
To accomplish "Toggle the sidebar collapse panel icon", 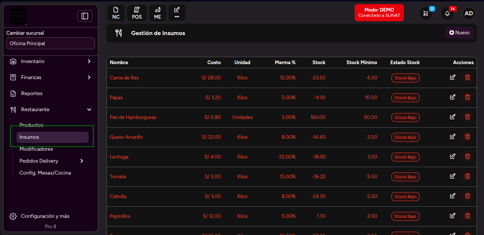I will [85, 16].
